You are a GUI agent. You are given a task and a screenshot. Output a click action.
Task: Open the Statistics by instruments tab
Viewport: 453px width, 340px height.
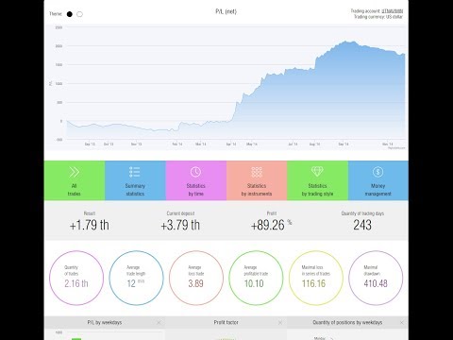[x=257, y=180]
